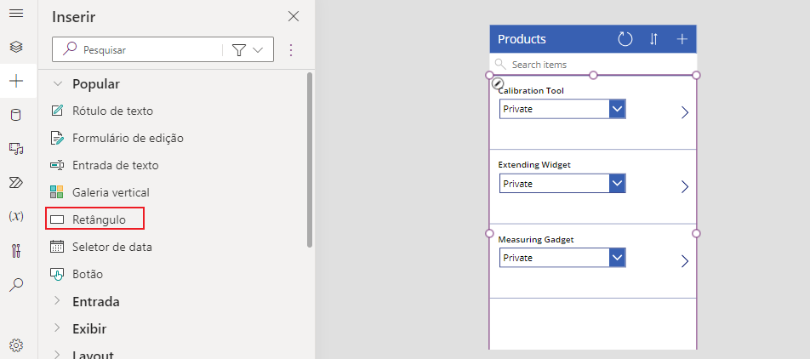The height and width of the screenshot is (359, 810).
Task: Open the Variables (x) icon
Action: (16, 216)
